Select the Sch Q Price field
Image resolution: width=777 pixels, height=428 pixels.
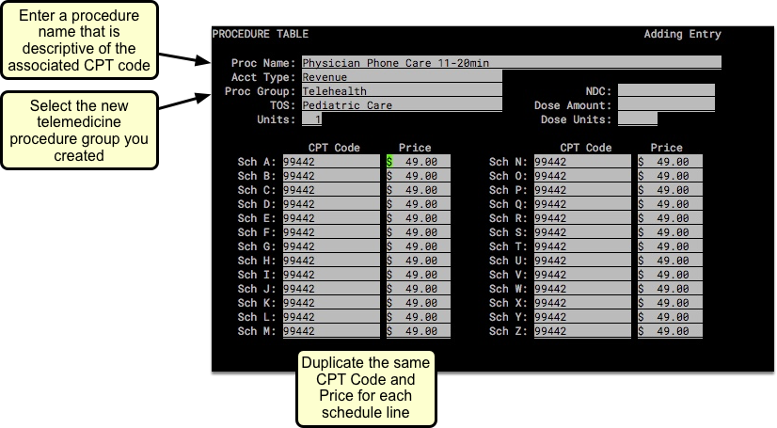670,203
